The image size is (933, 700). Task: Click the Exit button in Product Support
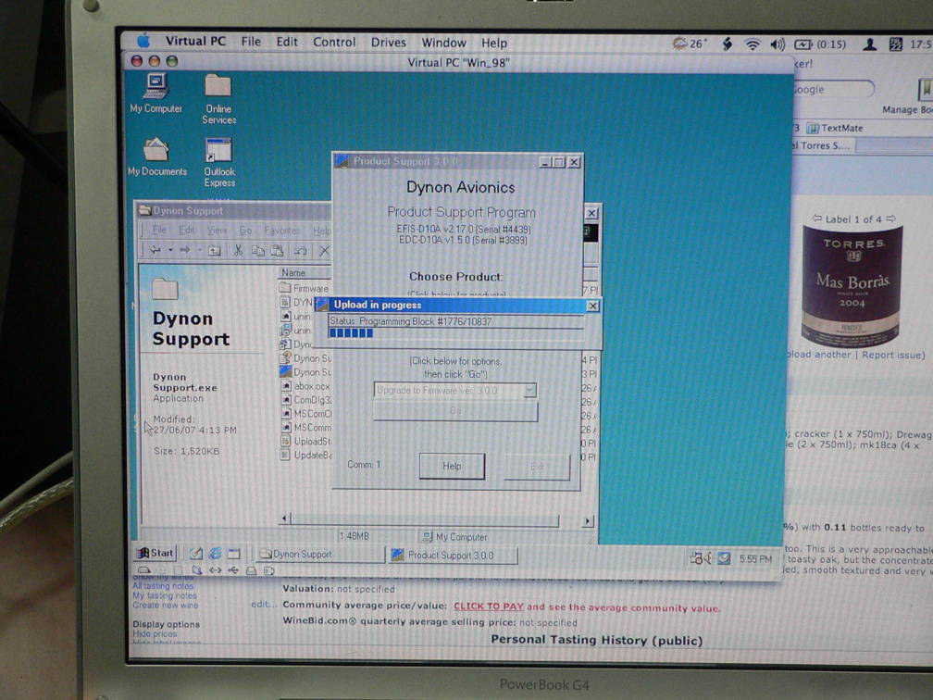(537, 467)
